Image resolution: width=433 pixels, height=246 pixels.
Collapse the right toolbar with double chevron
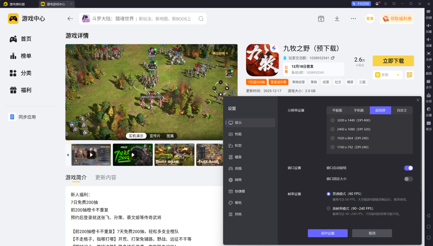pos(429,4)
